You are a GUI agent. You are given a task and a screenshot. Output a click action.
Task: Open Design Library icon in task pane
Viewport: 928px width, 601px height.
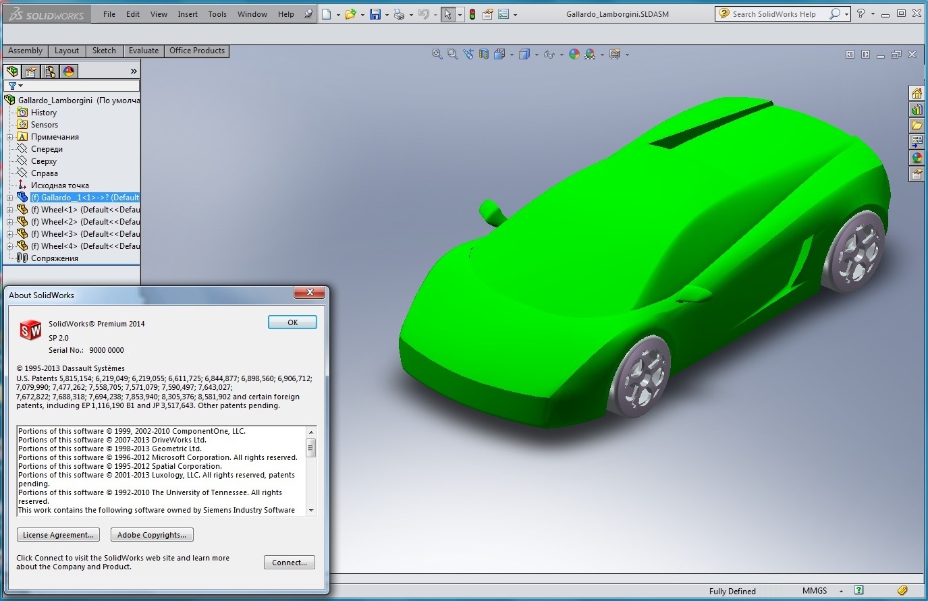917,109
